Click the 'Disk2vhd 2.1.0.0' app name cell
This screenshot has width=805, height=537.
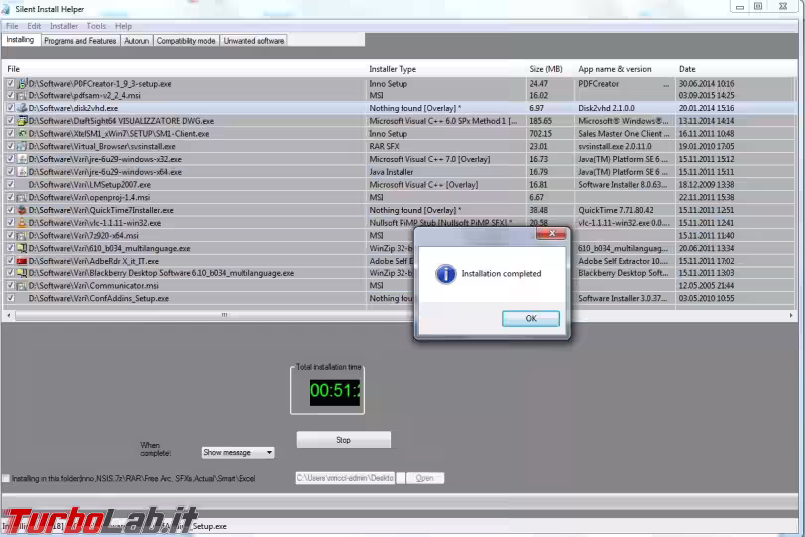tap(607, 108)
